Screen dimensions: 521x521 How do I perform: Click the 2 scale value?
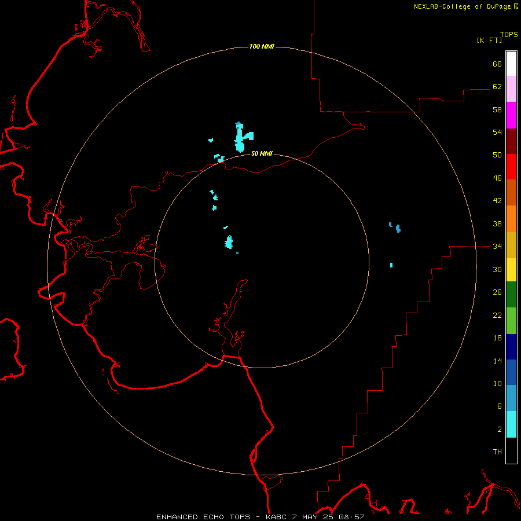pos(500,429)
